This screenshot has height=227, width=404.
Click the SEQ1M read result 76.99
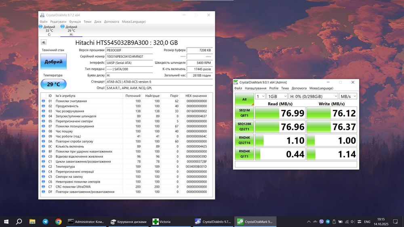(280, 113)
